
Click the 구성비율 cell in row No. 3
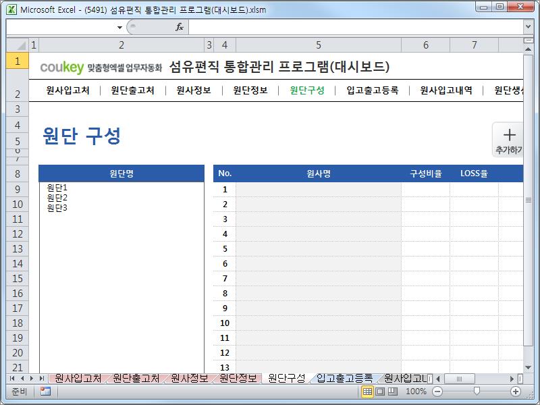coord(426,219)
